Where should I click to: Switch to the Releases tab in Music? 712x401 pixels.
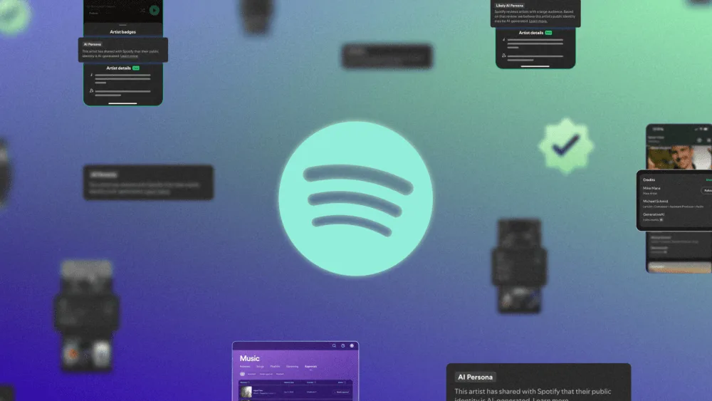click(x=245, y=367)
